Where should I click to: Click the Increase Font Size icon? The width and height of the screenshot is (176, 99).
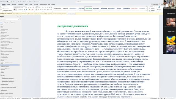coord(26,7)
